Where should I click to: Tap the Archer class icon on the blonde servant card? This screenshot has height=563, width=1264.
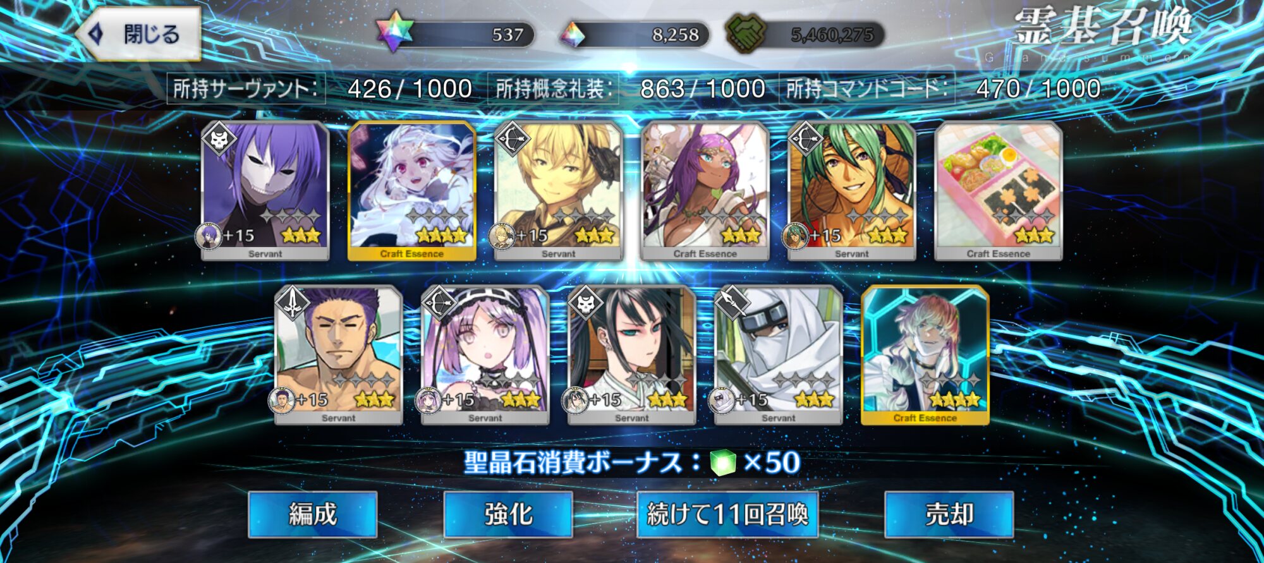coord(513,139)
